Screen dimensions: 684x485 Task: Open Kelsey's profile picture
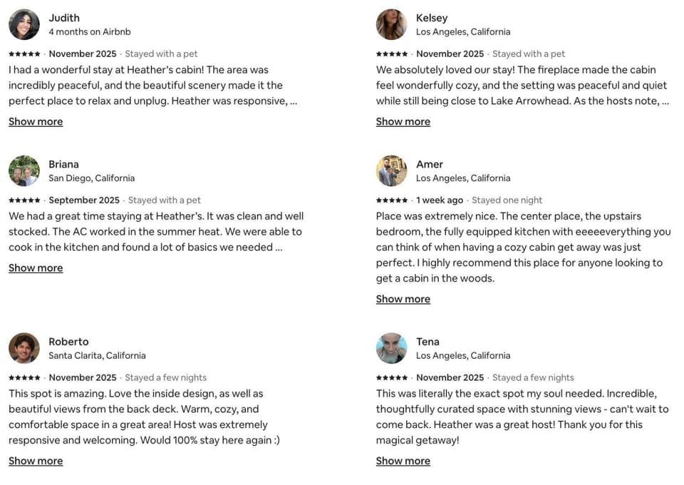pyautogui.click(x=391, y=24)
